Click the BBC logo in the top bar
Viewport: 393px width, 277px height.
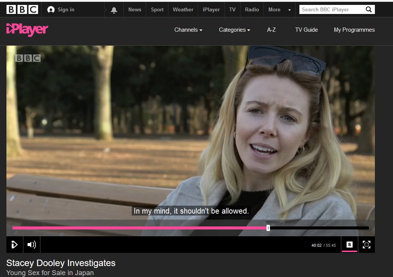[22, 9]
